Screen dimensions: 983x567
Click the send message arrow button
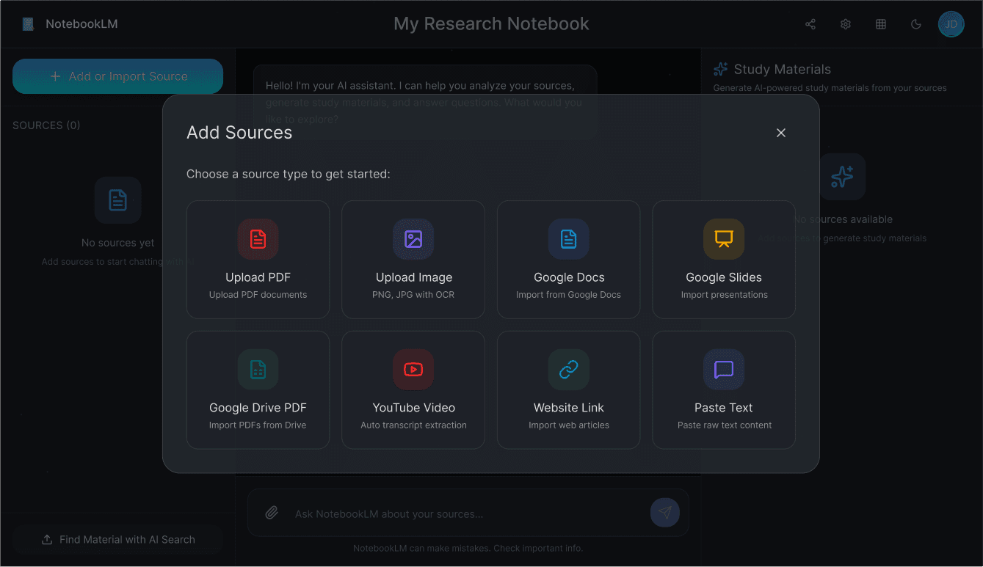click(665, 513)
